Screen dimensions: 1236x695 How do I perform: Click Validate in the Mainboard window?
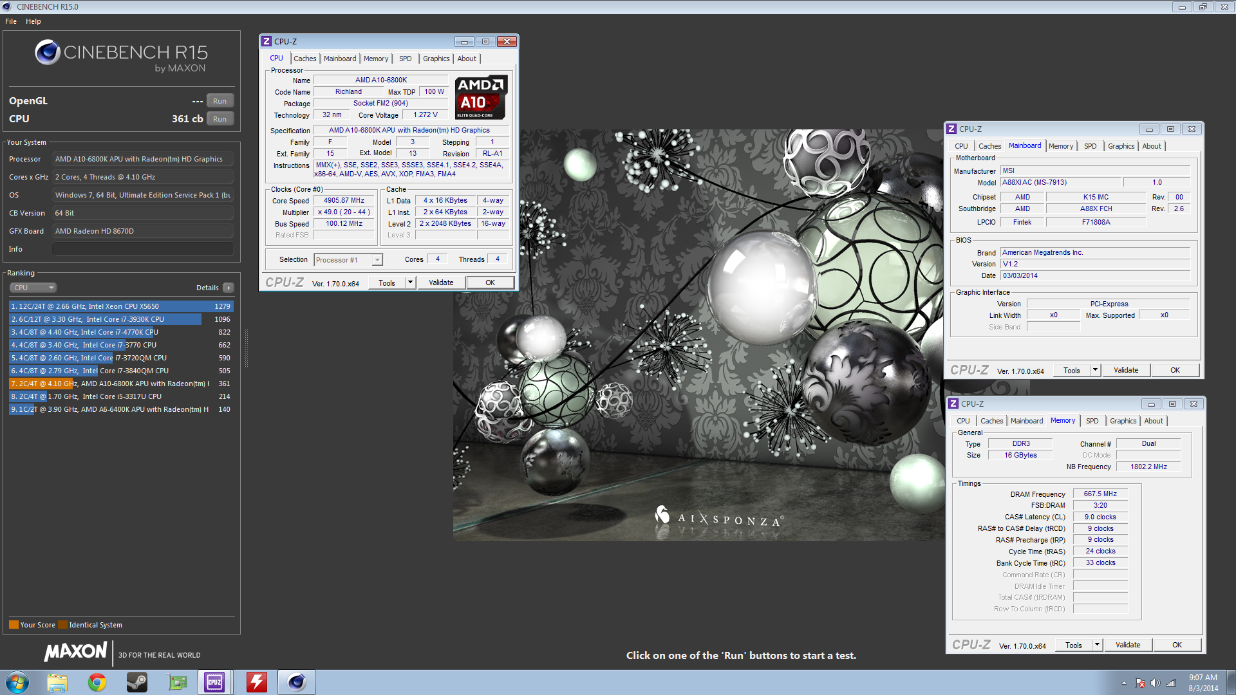pos(1126,370)
